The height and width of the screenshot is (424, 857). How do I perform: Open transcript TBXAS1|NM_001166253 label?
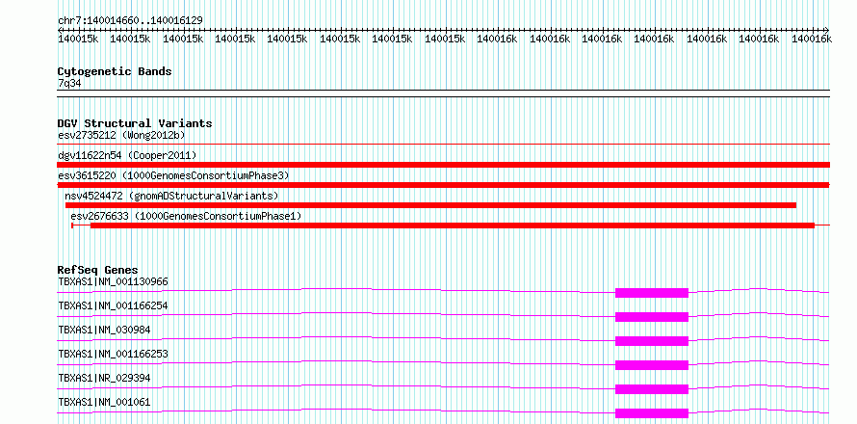coord(113,354)
